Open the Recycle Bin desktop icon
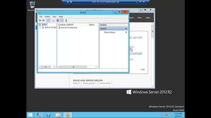This screenshot has width=211, height=118. coord(32,6)
